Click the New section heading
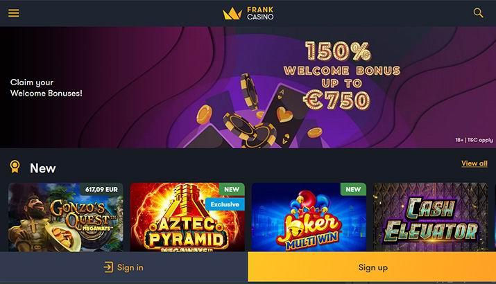Image resolution: width=496 pixels, height=284 pixels. point(43,168)
